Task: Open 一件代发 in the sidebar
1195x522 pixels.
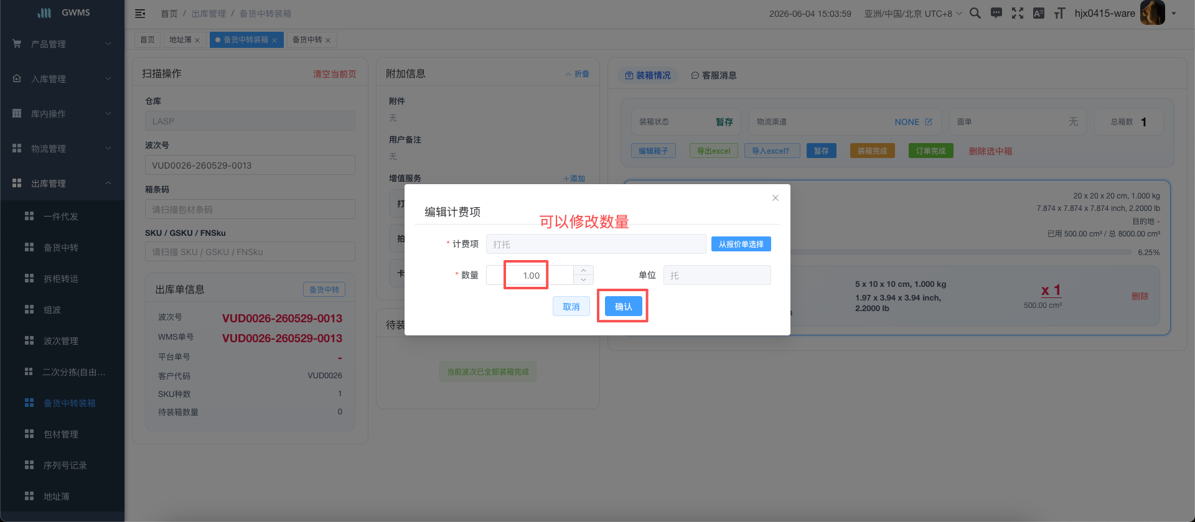Action: [x=62, y=217]
